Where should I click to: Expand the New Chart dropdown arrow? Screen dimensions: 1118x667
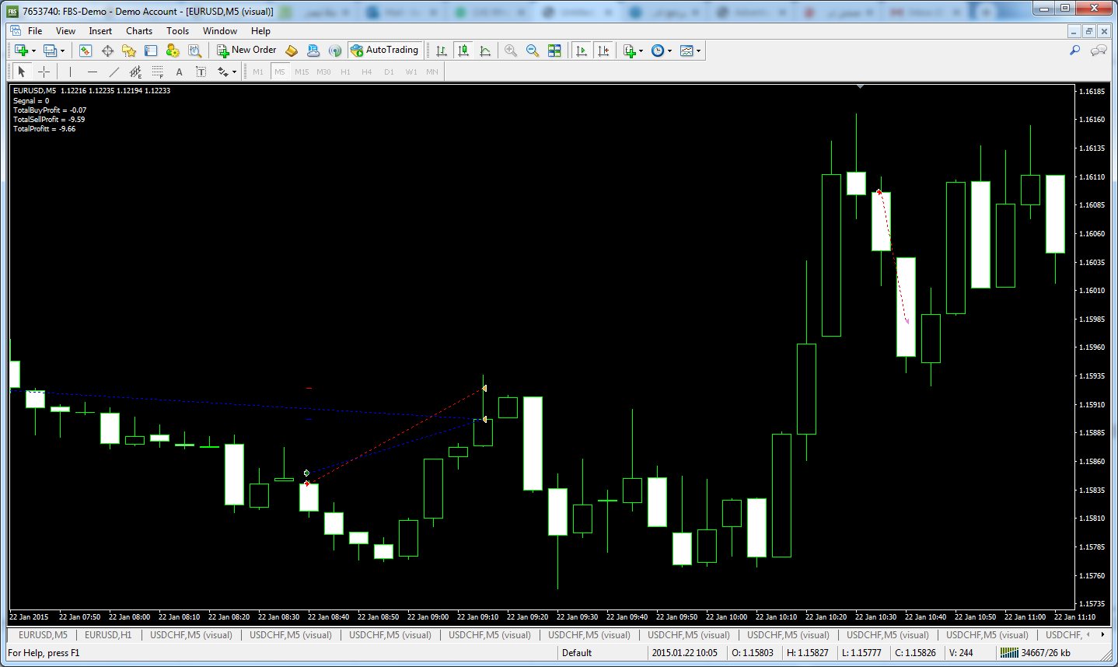pos(33,51)
